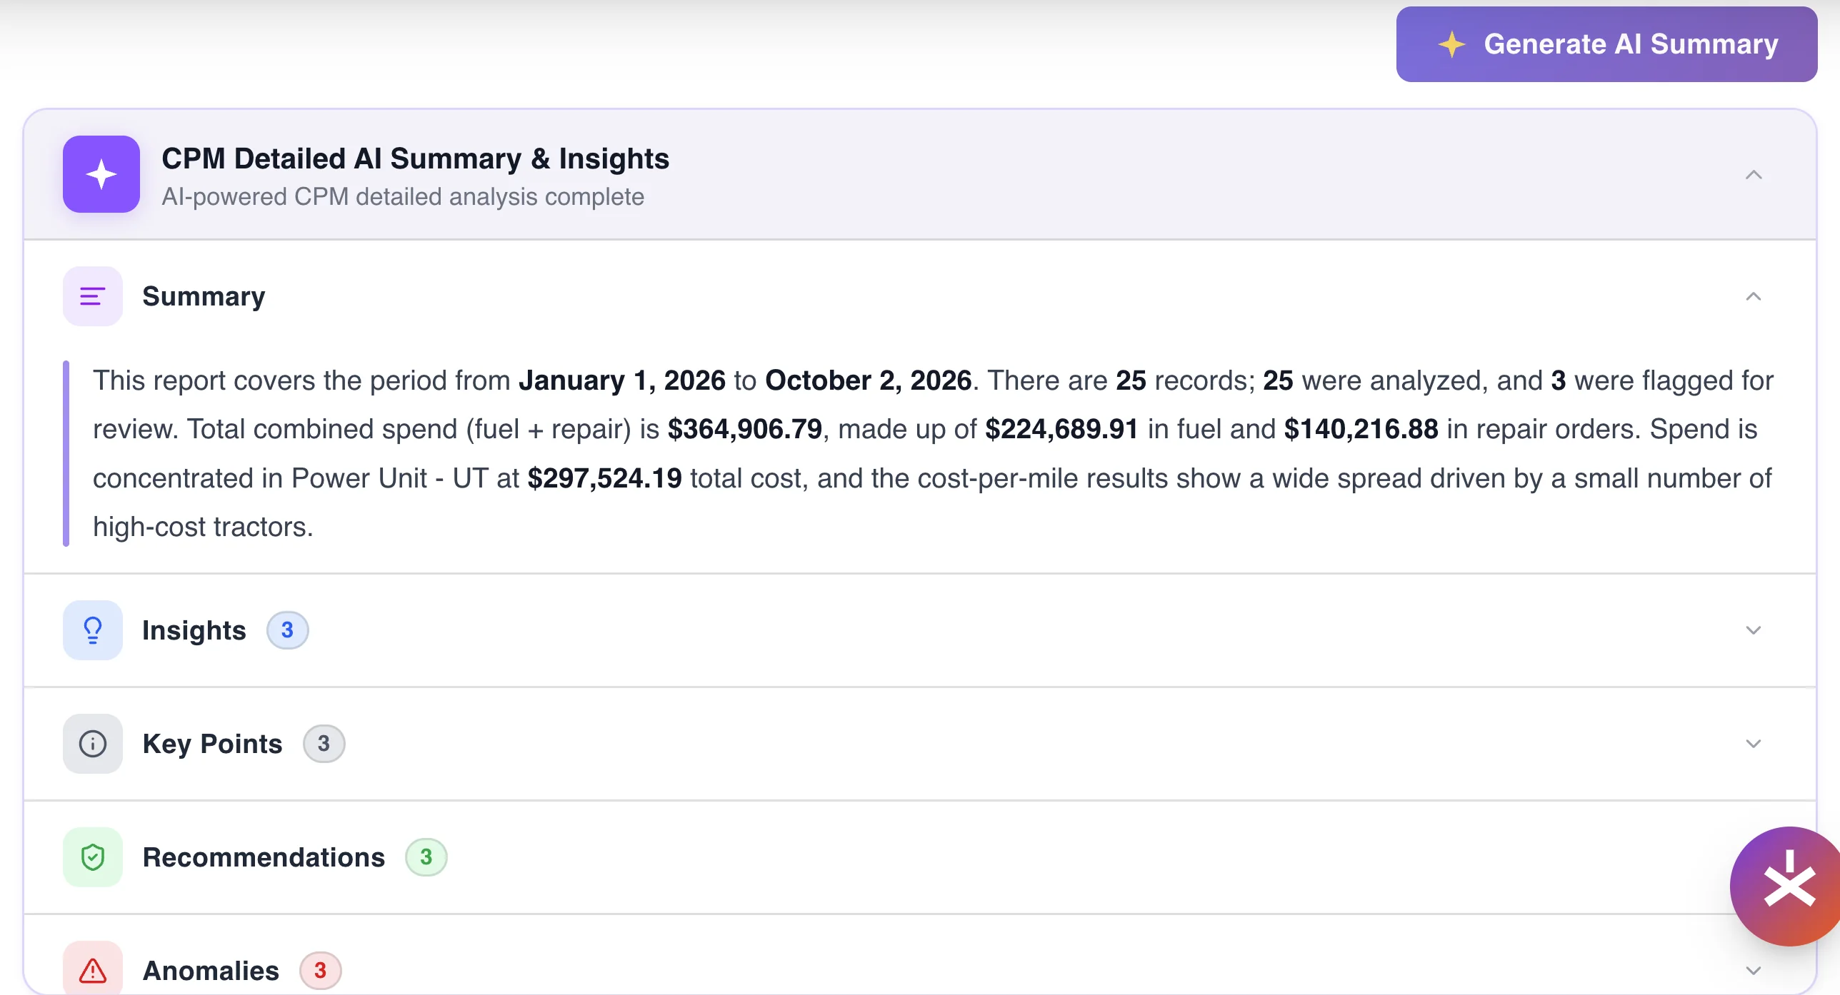
Task: Click the Key Points count badge
Action: (x=324, y=744)
